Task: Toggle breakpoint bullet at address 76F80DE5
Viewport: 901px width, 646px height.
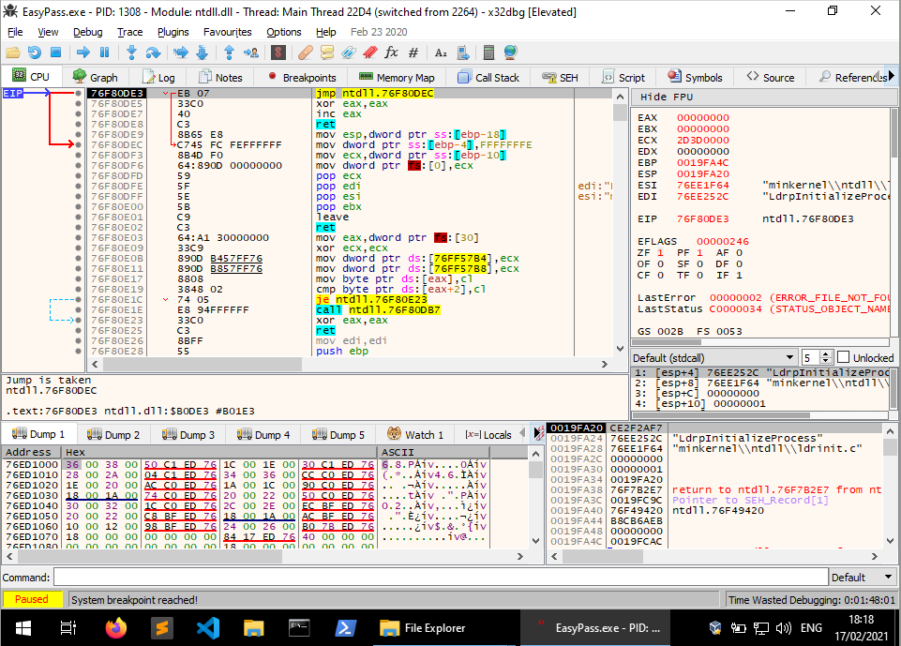Action: point(78,103)
